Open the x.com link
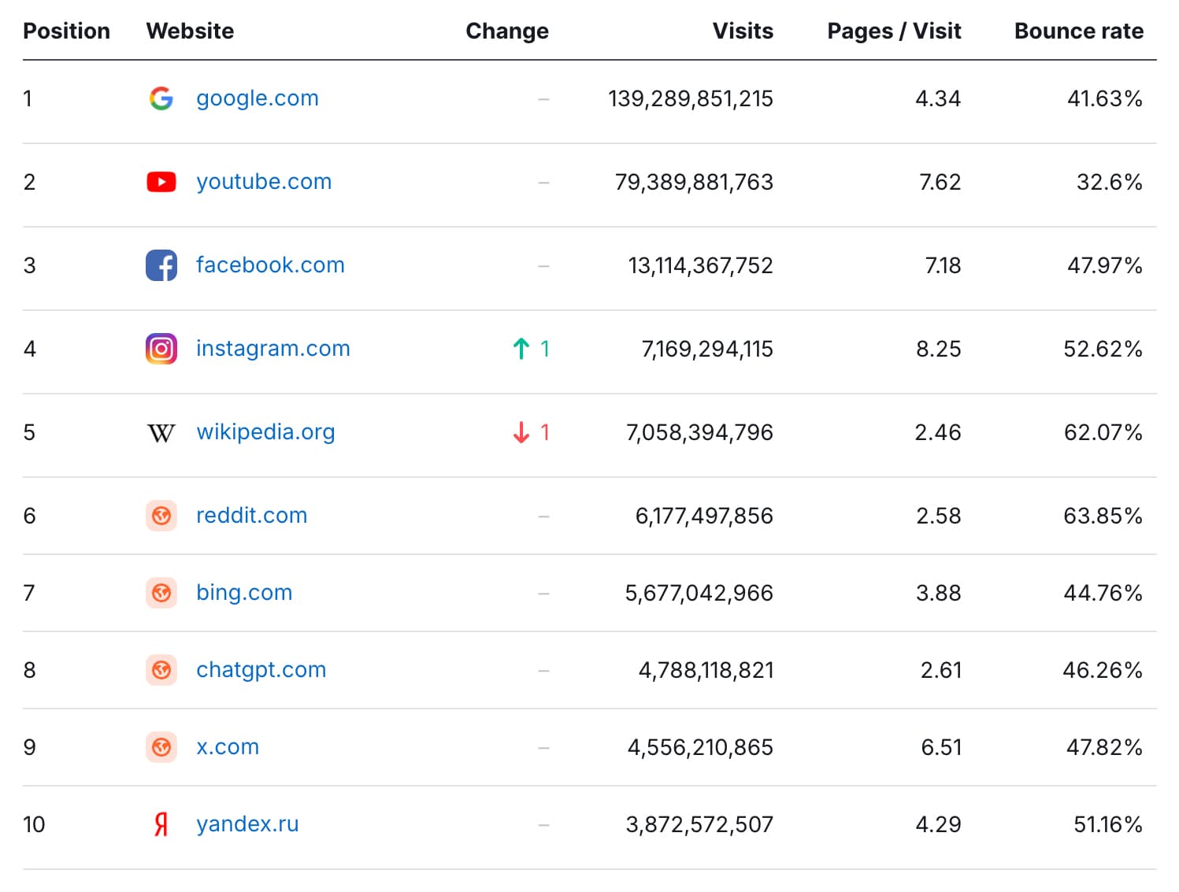1179x892 pixels. pyautogui.click(x=228, y=747)
